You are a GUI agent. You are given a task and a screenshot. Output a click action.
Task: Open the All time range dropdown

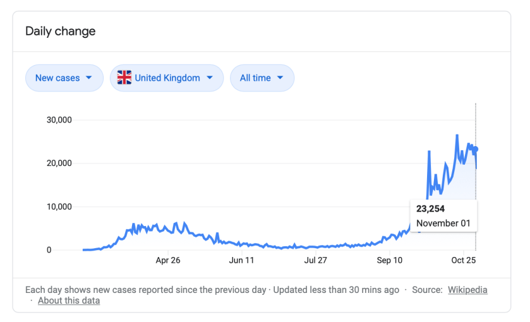pos(262,78)
